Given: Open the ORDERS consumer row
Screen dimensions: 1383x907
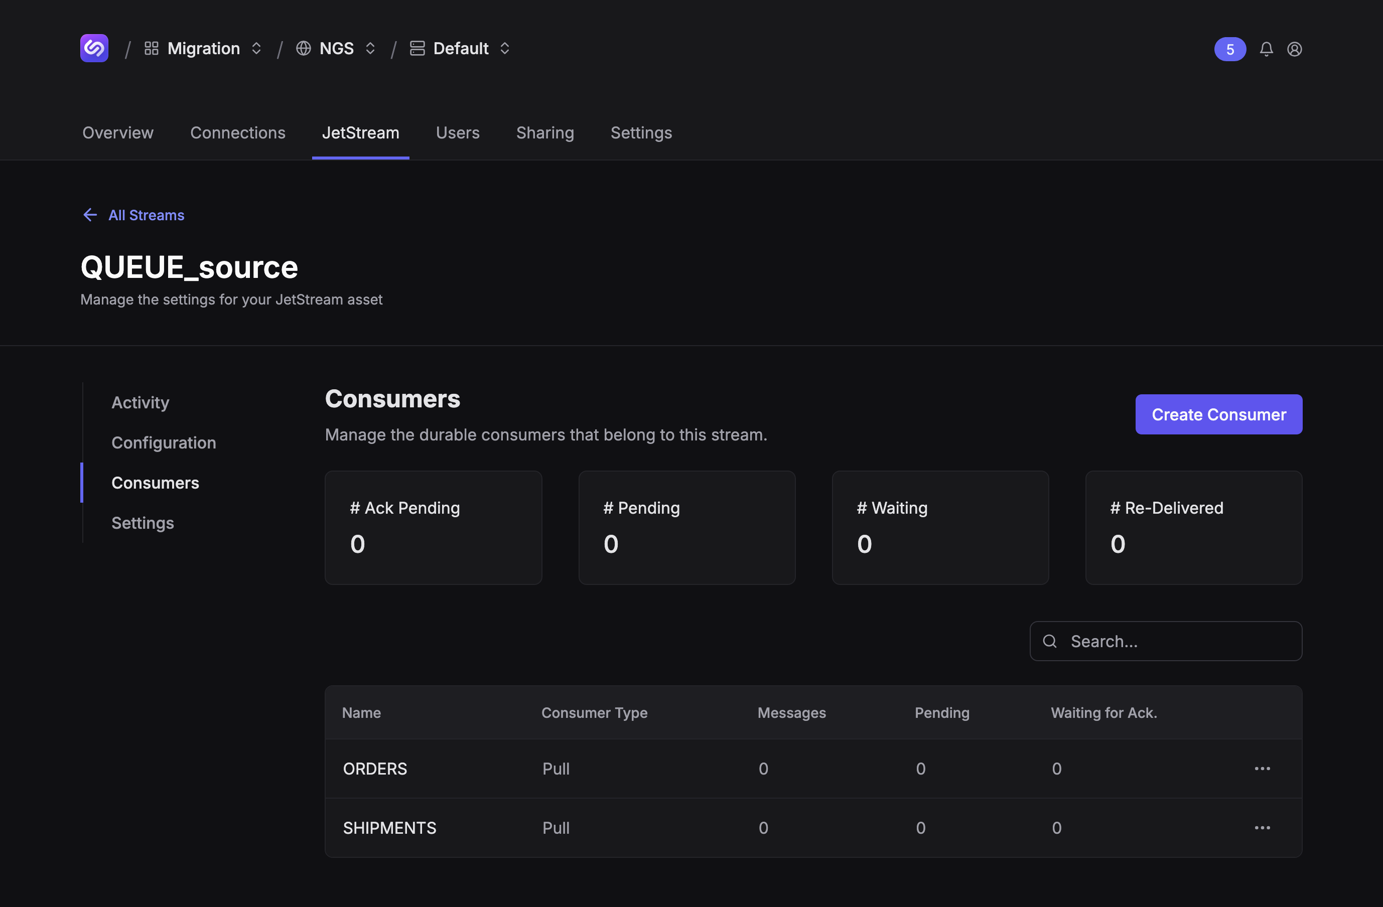Looking at the screenshot, I should [375, 769].
